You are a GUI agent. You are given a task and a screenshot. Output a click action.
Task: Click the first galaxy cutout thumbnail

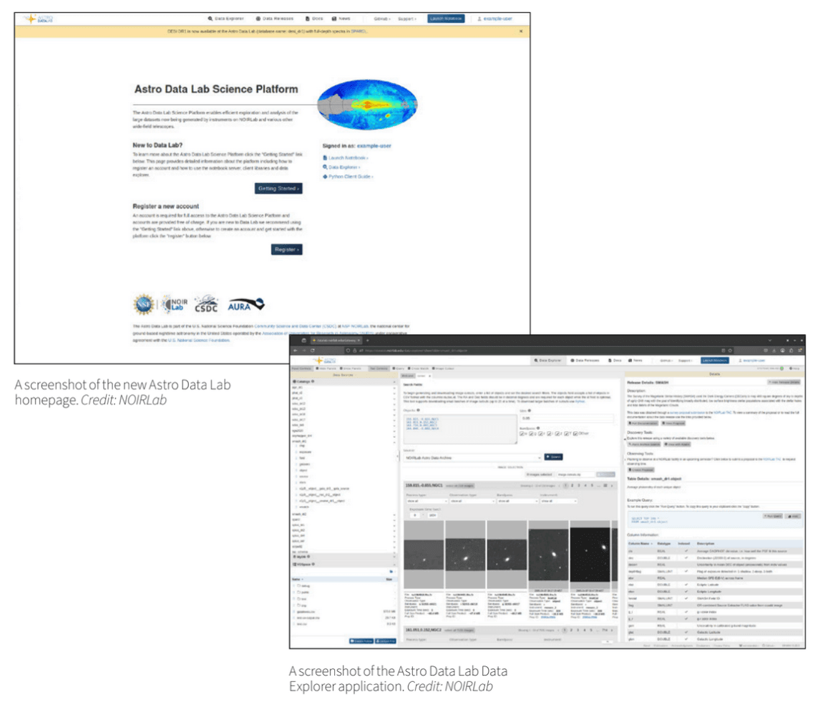tap(424, 555)
